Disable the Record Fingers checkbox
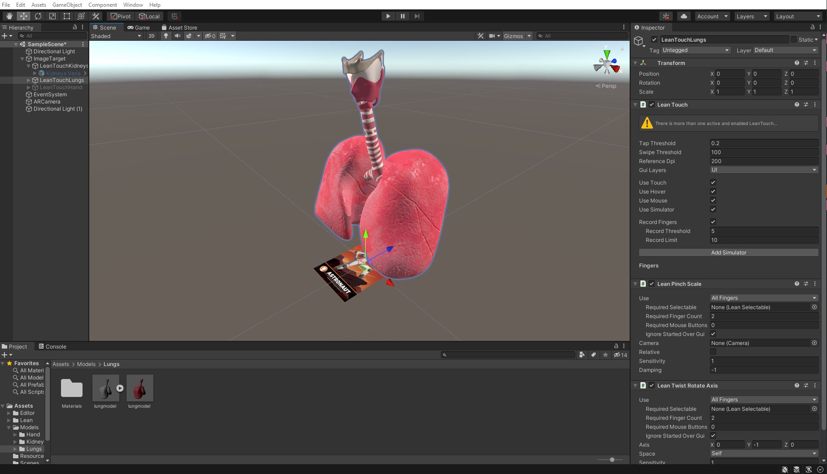The width and height of the screenshot is (827, 474). (713, 222)
